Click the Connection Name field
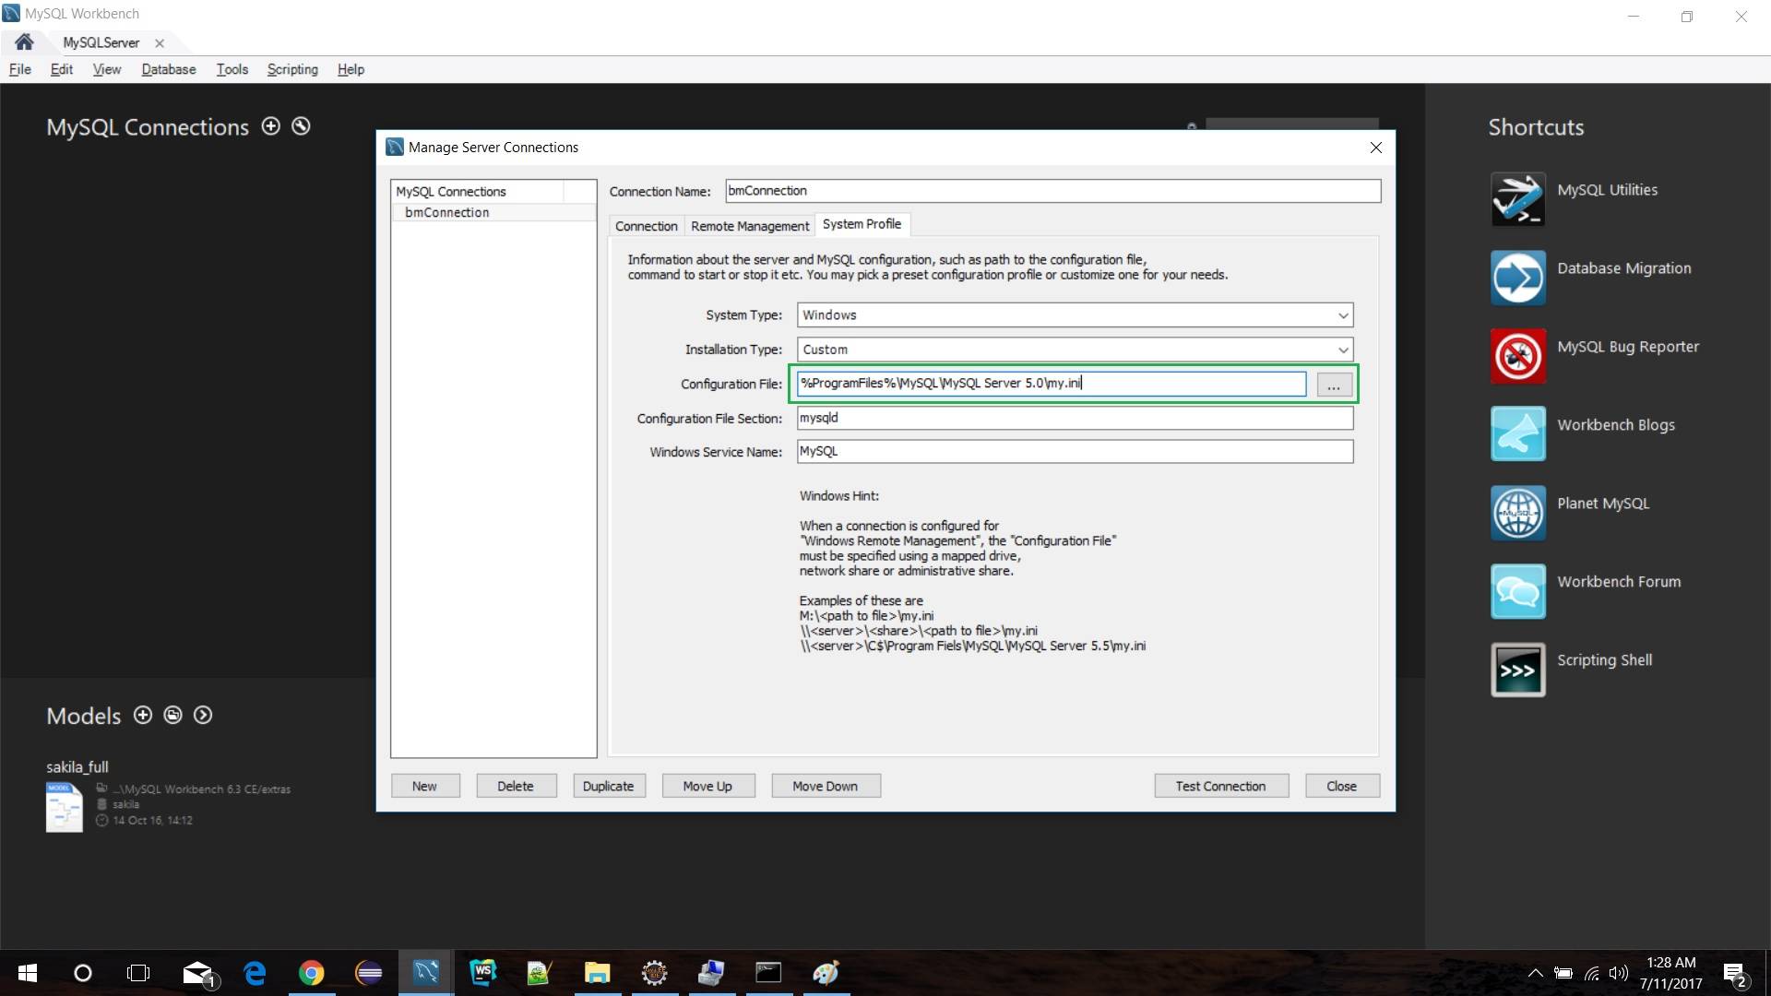This screenshot has width=1771, height=996. tap(1052, 191)
